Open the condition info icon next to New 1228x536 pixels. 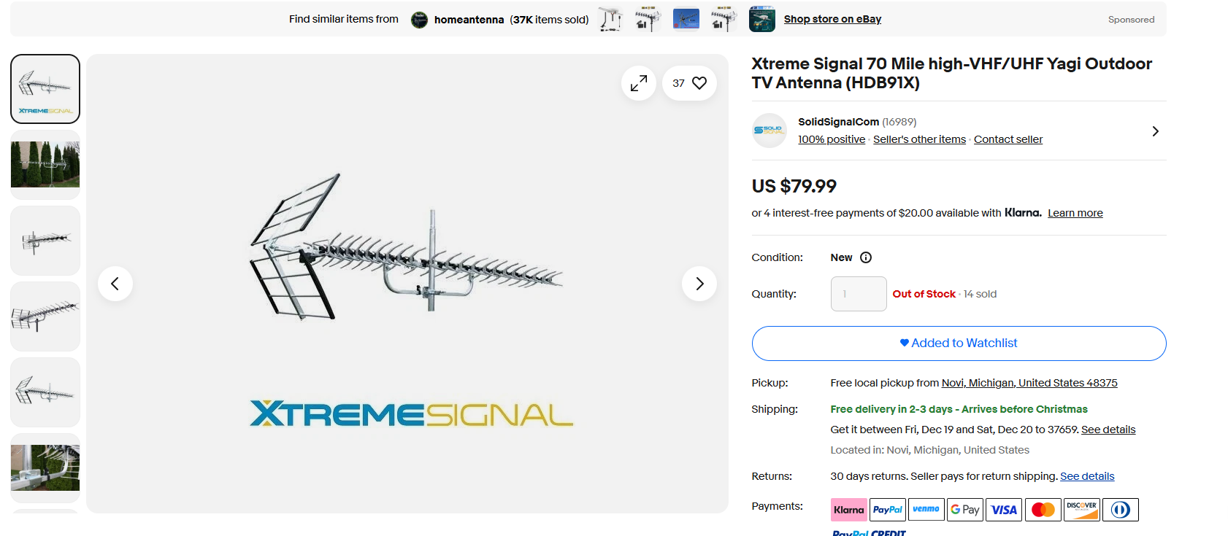click(866, 257)
